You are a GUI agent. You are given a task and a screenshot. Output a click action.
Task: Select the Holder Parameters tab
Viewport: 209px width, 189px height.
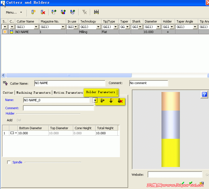pos(100,92)
